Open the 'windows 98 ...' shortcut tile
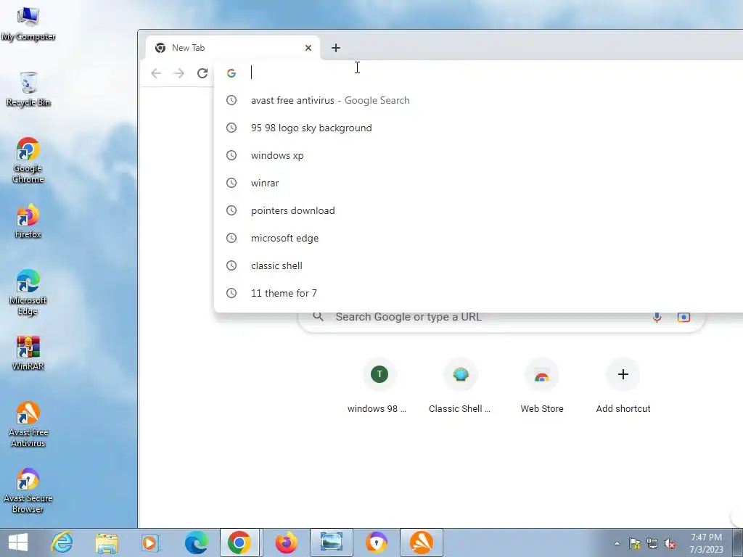The height and width of the screenshot is (557, 743). 377,387
